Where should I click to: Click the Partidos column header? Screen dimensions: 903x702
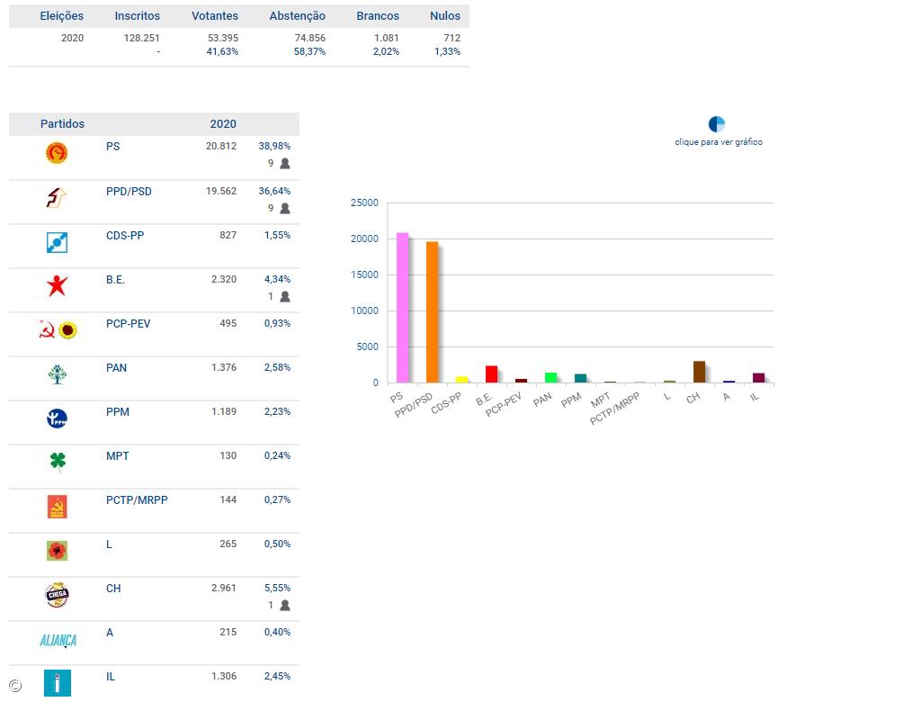pos(62,124)
